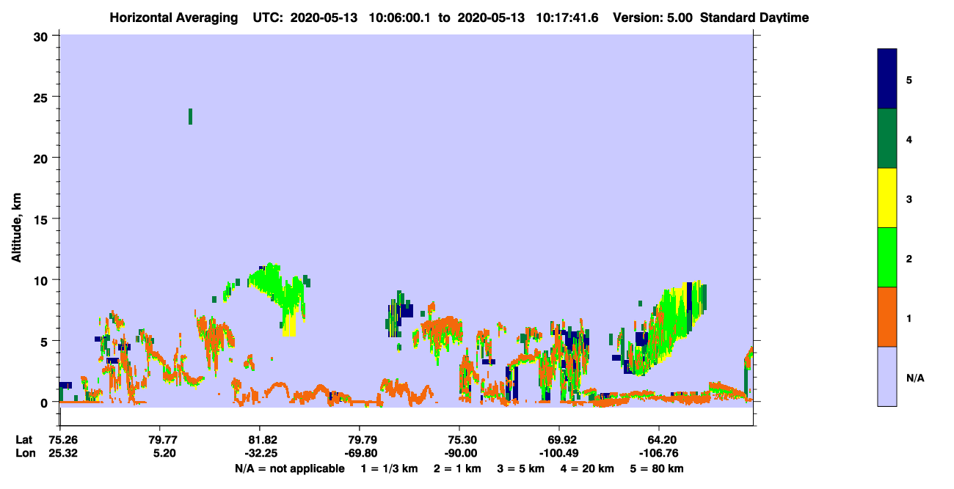The width and height of the screenshot is (954, 489).
Task: Click the lavender N/A colorbar segment
Action: click(x=887, y=376)
